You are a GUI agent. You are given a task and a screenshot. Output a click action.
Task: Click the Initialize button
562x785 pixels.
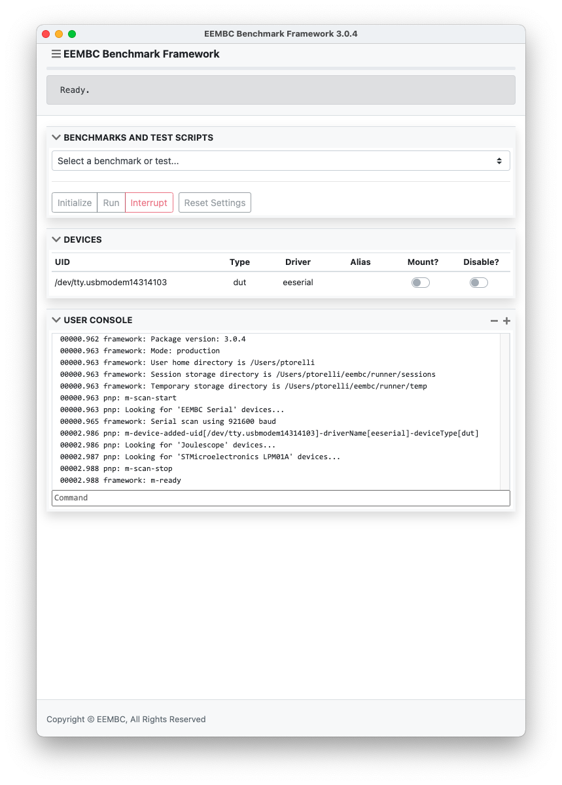tap(75, 203)
